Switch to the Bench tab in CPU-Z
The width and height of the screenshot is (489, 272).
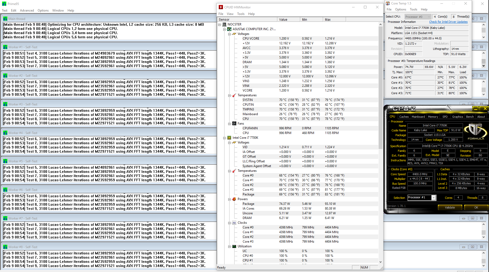(470, 117)
